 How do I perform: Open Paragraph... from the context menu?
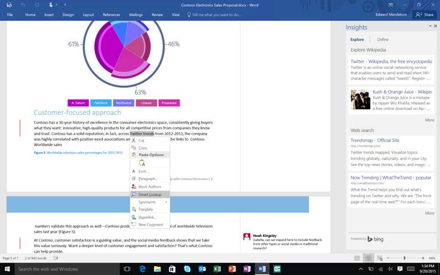tap(150, 179)
